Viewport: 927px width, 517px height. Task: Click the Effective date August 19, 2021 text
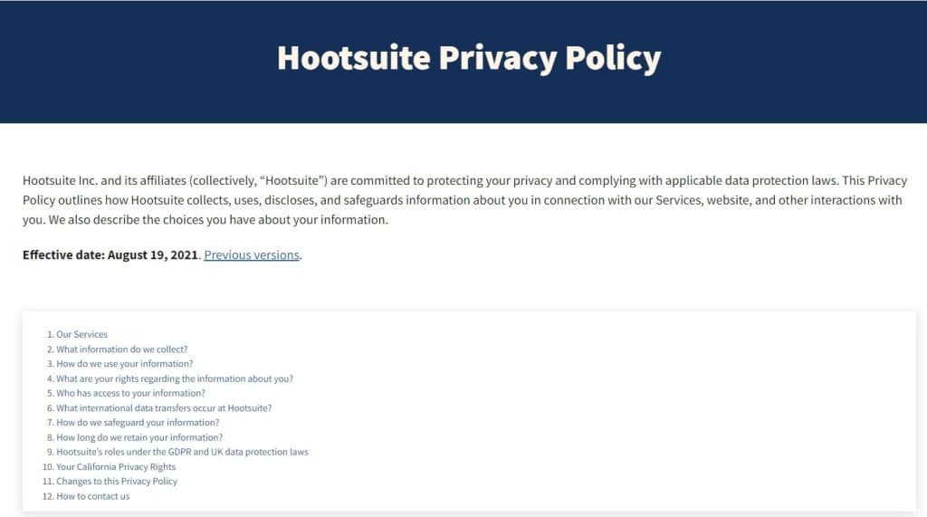[110, 255]
